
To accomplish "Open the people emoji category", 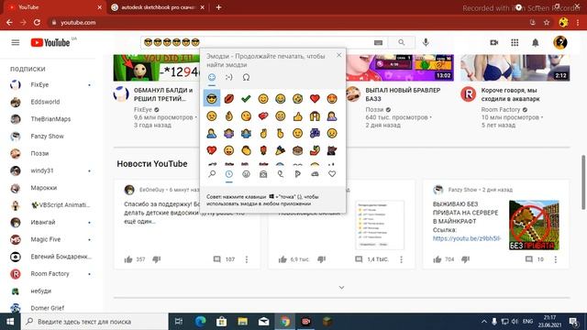I will [x=263, y=174].
